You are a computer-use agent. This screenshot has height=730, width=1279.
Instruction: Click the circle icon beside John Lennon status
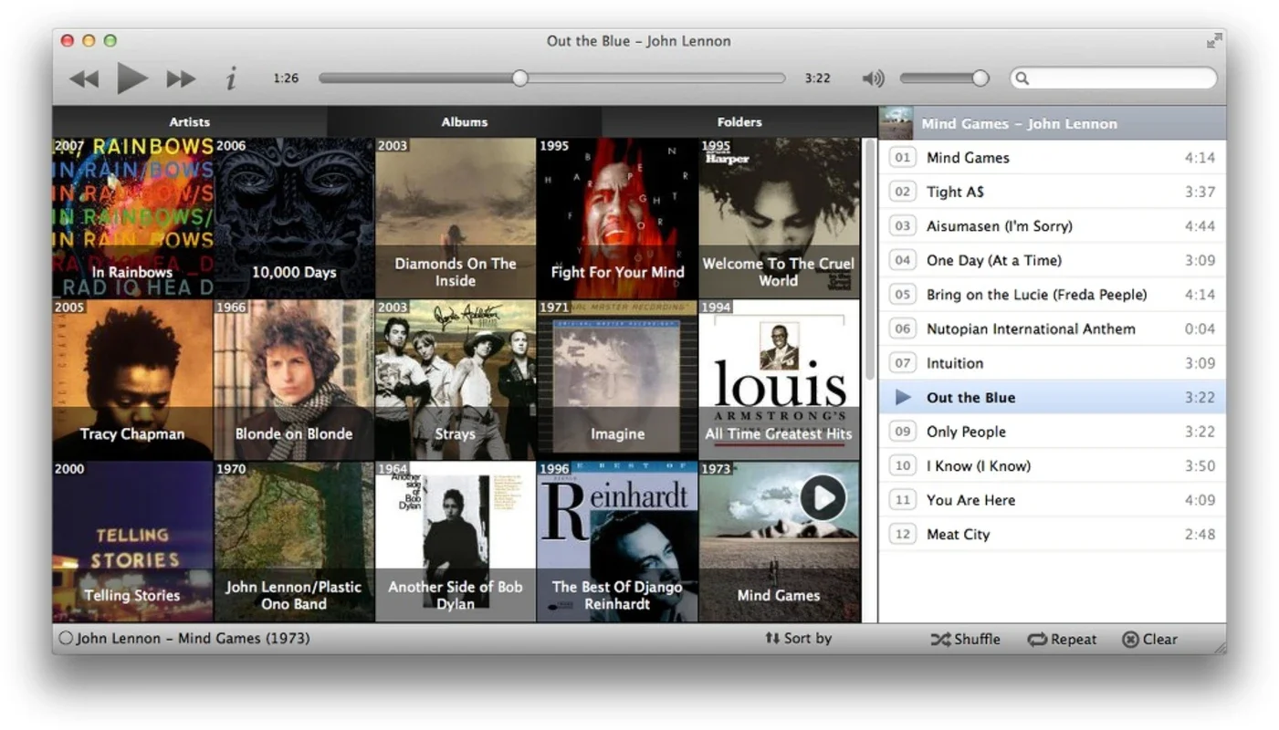click(66, 639)
